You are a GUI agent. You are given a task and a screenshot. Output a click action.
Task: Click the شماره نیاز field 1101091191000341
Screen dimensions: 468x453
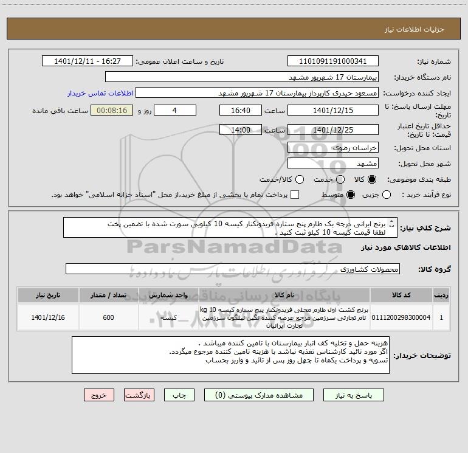tap(333, 61)
